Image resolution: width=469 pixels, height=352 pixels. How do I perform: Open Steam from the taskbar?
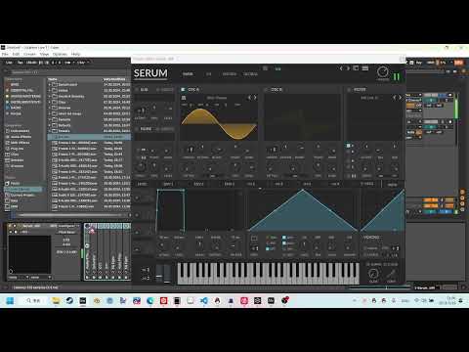[69, 300]
